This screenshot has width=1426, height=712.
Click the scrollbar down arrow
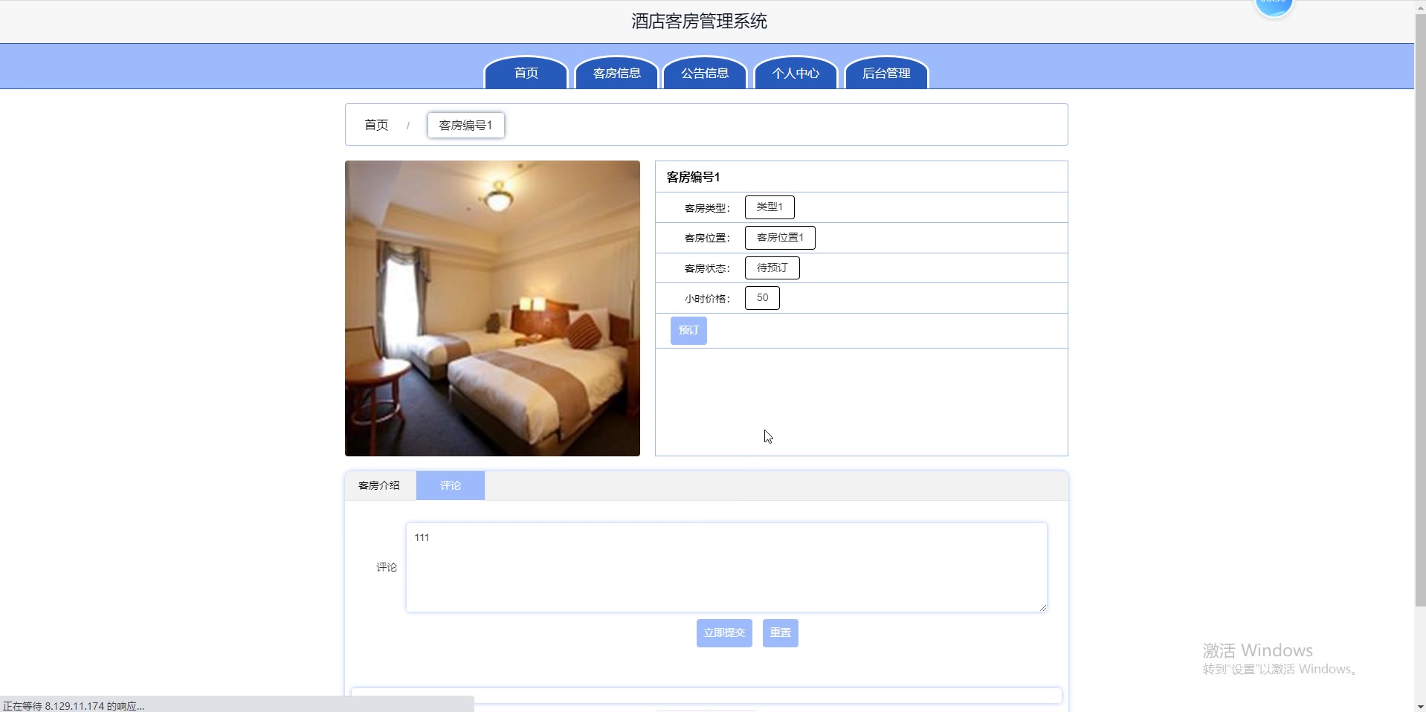coord(1420,706)
